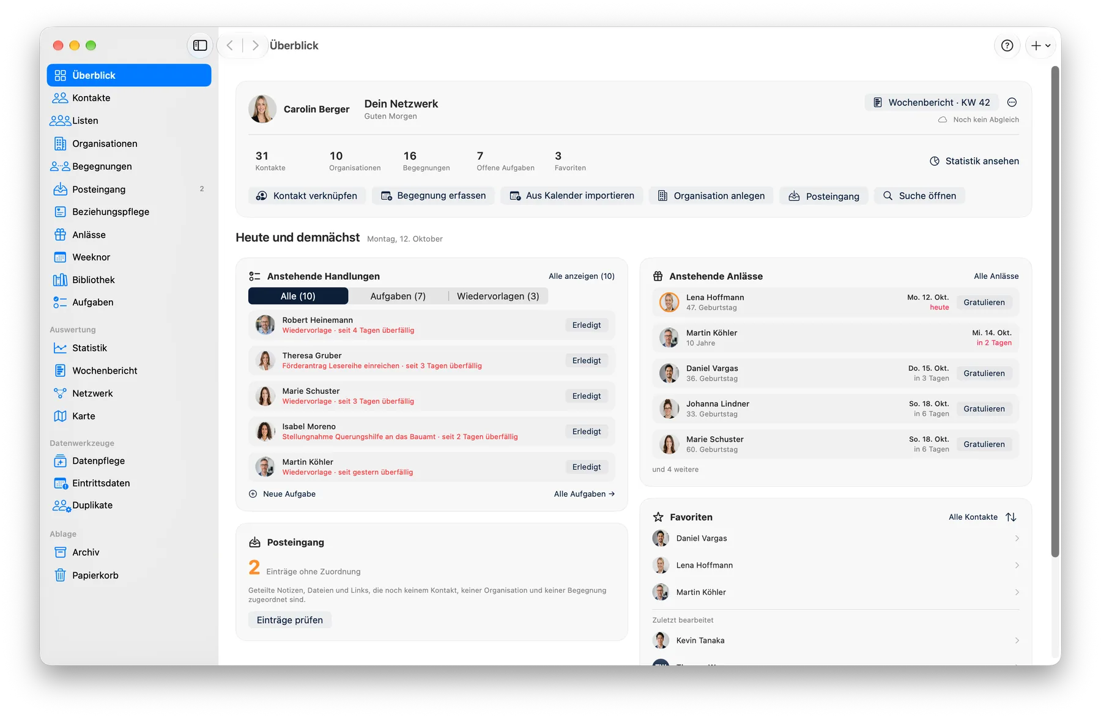1101x718 pixels.
Task: Open the Bibliothek sidebar item
Action: (129, 279)
